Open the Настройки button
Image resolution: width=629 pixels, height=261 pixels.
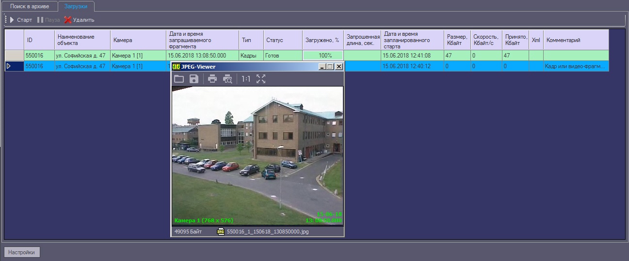22,252
